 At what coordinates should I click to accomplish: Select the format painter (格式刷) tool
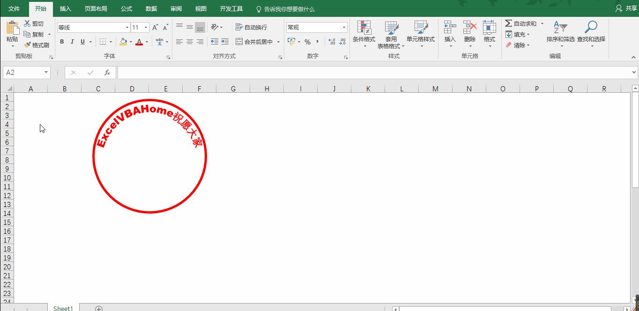tap(37, 45)
